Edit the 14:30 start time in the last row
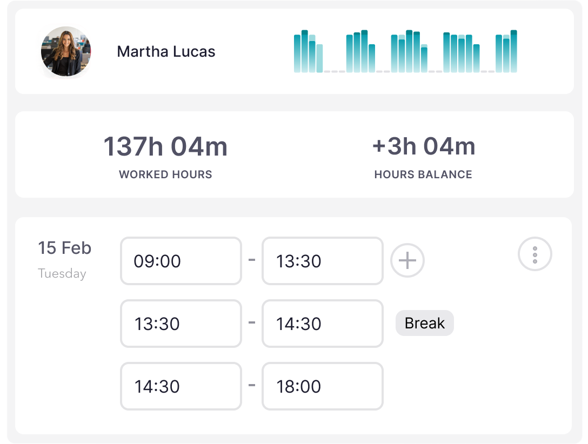Screen dimensions: 588x444 click(x=181, y=387)
